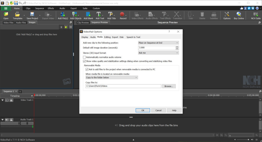Switch to the Editing tab in Options

click(x=107, y=37)
